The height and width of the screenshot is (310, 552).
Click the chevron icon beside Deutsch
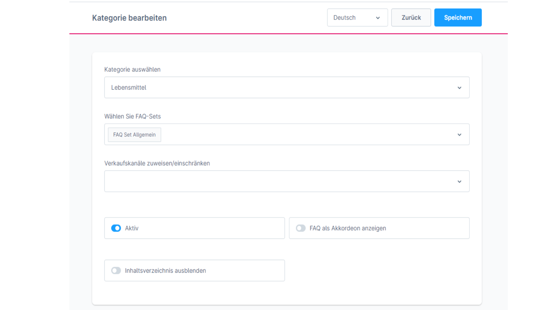click(378, 18)
